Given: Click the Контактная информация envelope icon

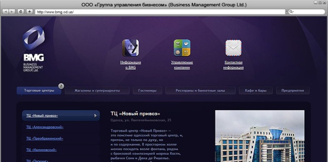Looking at the screenshot, I should (233, 48).
